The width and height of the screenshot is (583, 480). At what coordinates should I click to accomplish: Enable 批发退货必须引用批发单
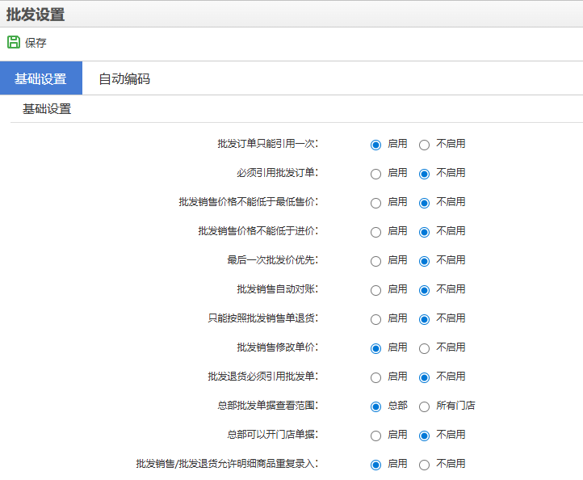pos(375,377)
